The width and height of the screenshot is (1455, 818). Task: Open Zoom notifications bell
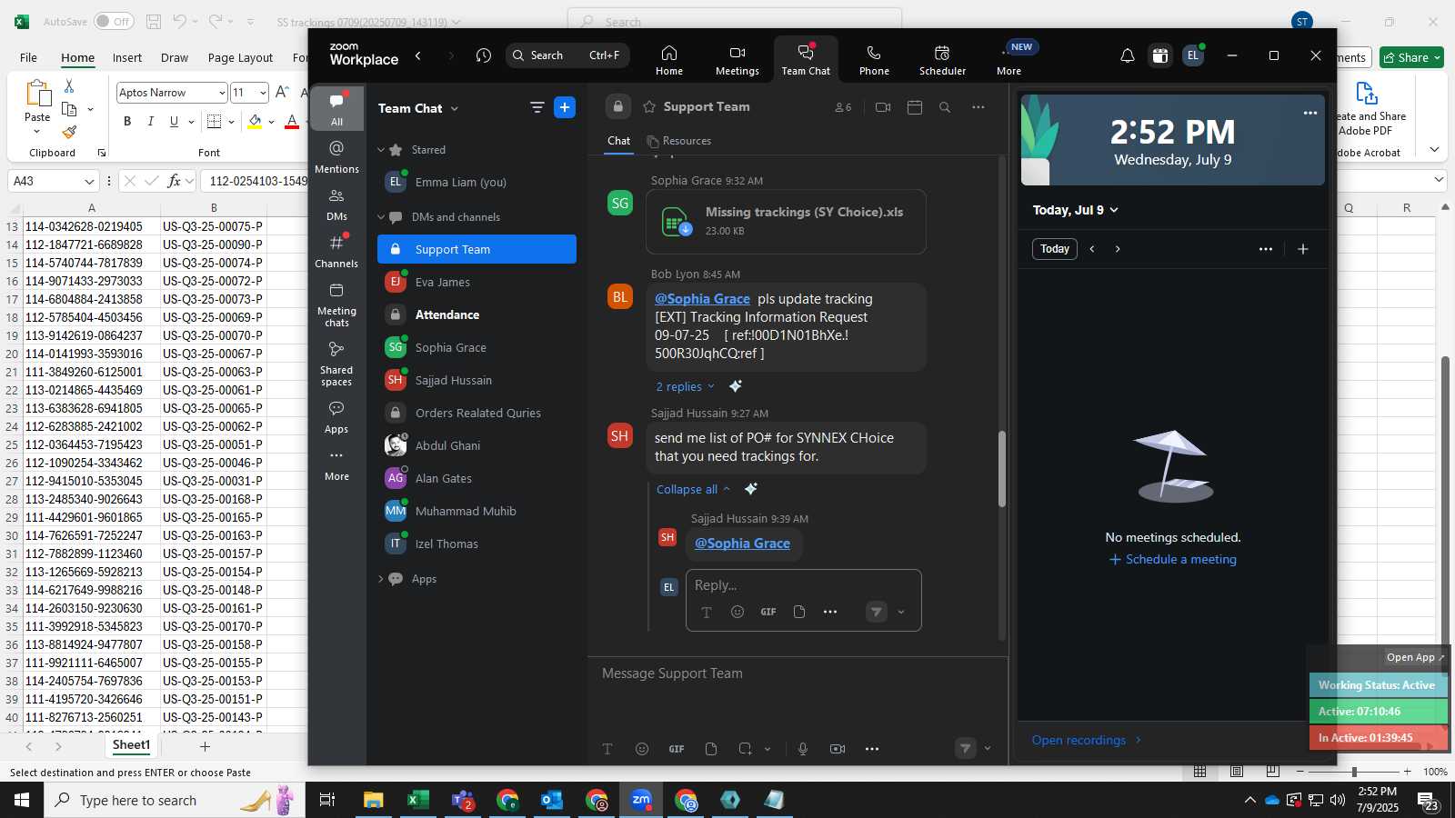click(x=1127, y=55)
